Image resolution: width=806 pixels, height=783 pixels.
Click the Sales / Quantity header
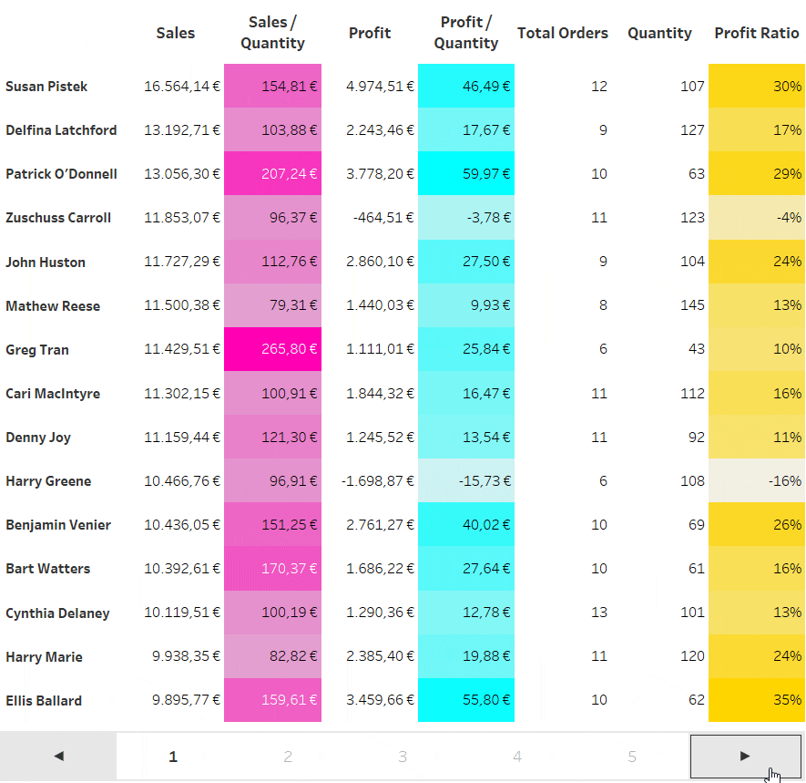coord(272,33)
